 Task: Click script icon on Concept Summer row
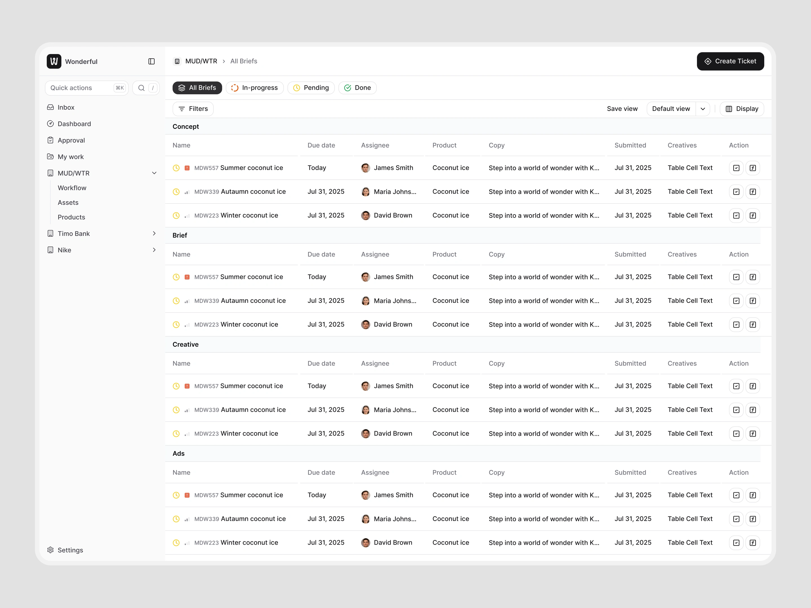click(x=752, y=168)
